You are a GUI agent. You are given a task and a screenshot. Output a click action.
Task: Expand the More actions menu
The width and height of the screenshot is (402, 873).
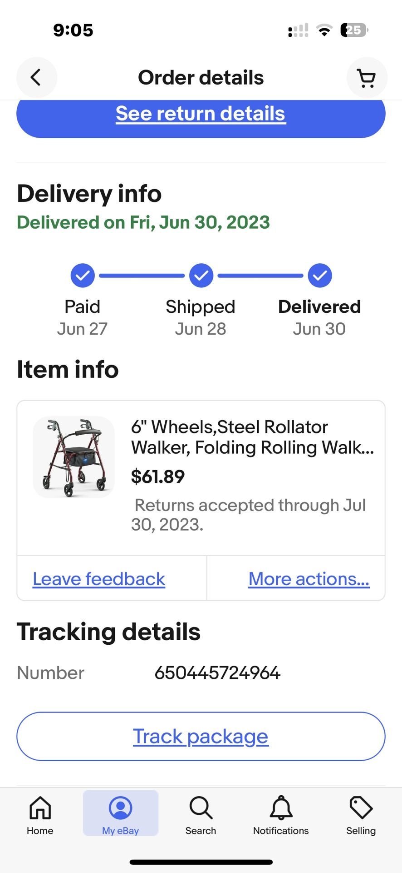coord(309,579)
